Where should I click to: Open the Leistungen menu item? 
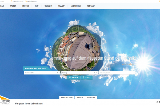76,6
